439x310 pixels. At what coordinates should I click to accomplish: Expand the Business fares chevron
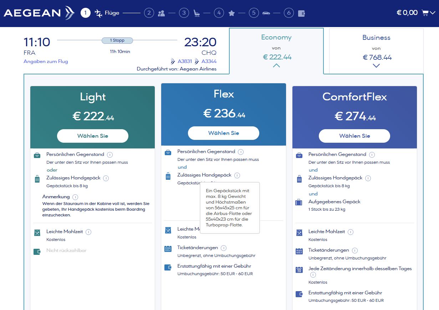point(376,65)
